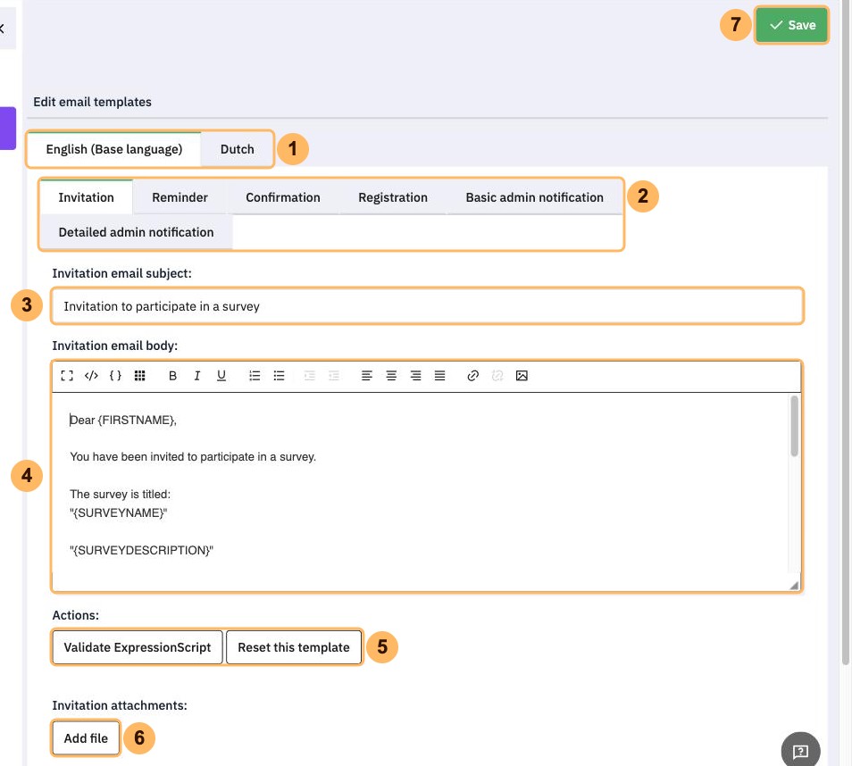Toggle bold formatting
The image size is (852, 766).
pyautogui.click(x=172, y=375)
